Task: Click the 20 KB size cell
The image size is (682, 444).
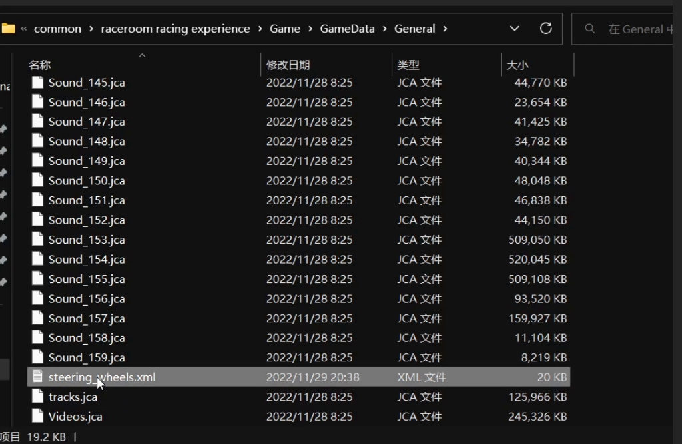Action: 552,377
